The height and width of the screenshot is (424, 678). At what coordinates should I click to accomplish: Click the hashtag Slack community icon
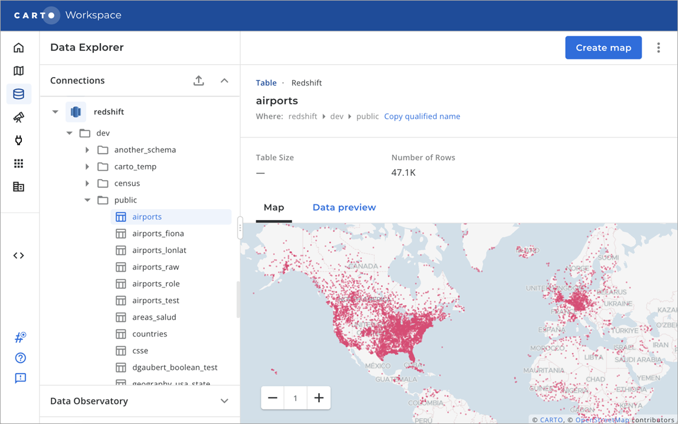coord(20,337)
